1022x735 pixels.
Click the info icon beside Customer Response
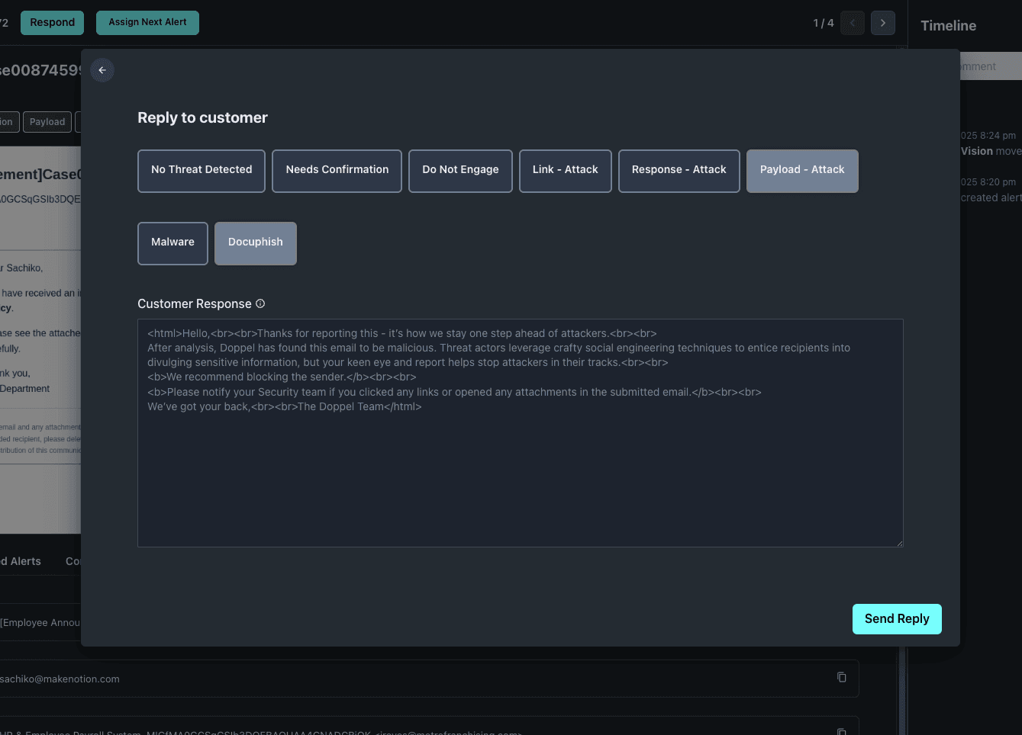(260, 303)
